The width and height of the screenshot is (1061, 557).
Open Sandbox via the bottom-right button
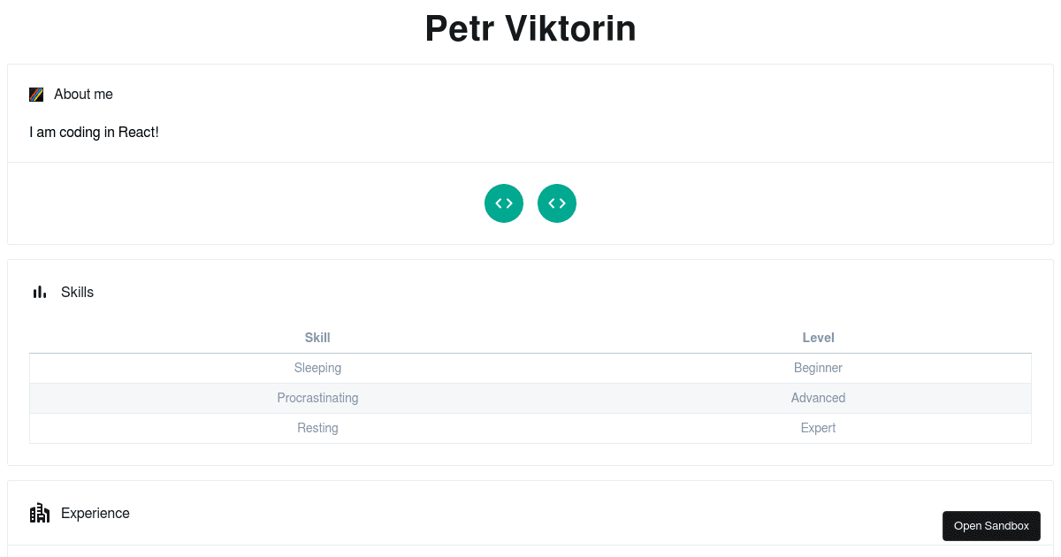[x=991, y=525]
